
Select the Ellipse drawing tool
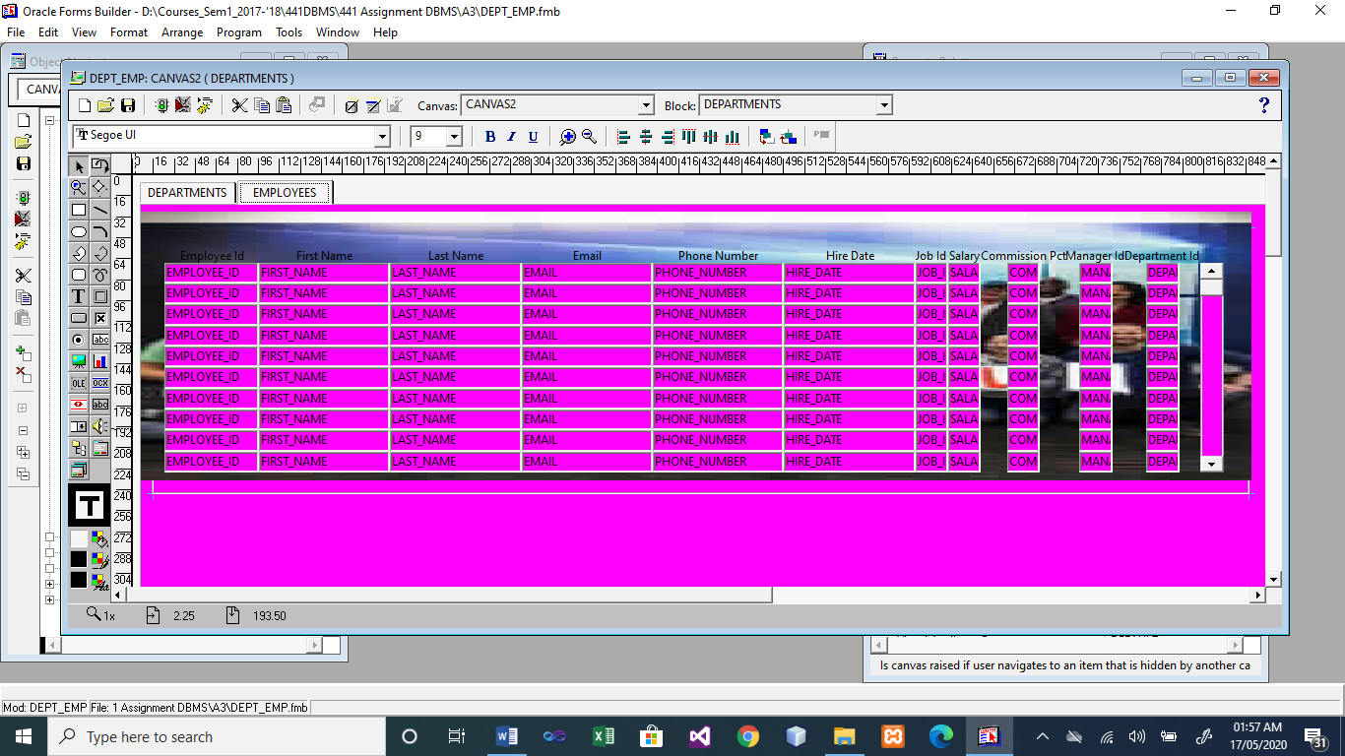[79, 231]
